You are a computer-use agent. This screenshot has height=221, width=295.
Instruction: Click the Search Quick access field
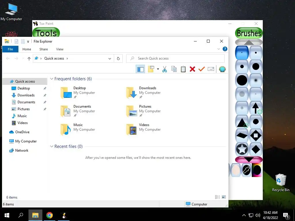[x=175, y=58]
